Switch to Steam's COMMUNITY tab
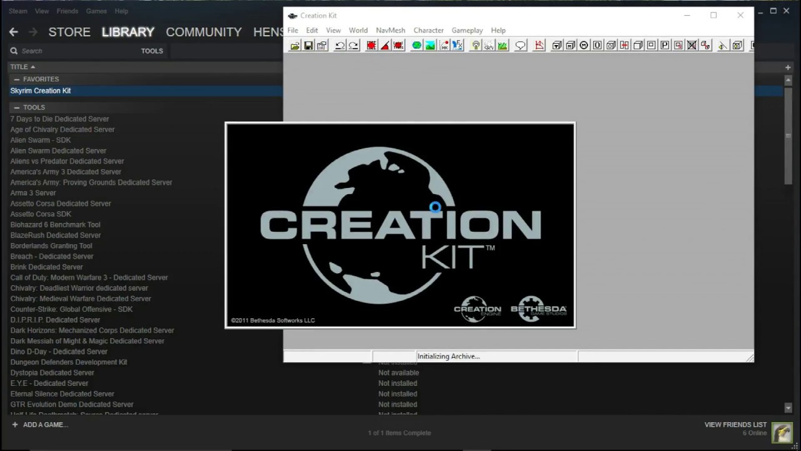Screen dimensions: 801x451 [x=203, y=32]
